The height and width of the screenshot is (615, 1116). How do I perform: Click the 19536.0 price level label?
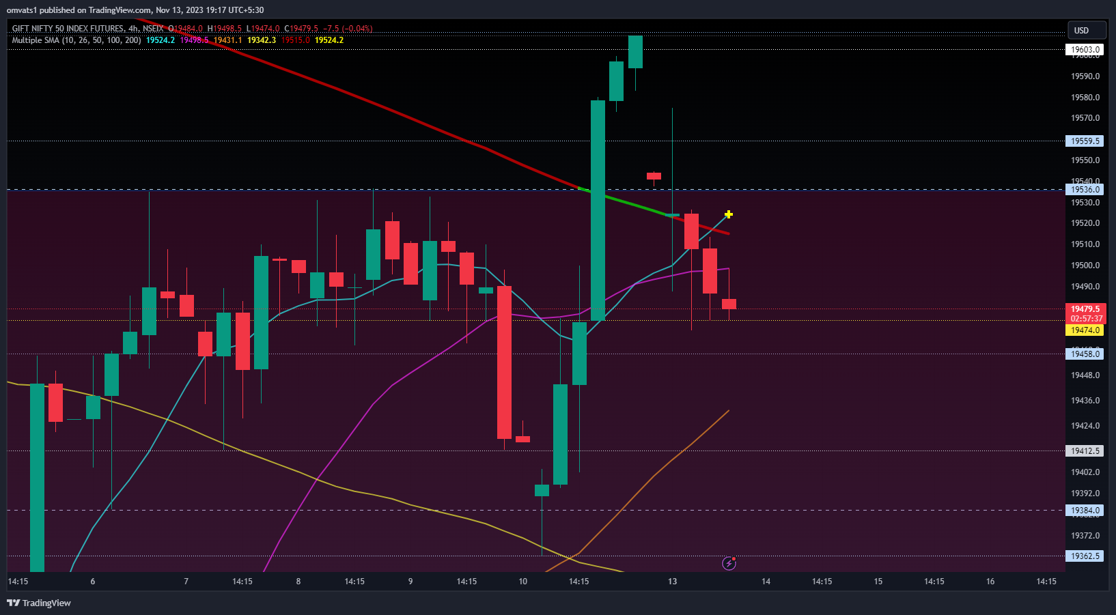tap(1085, 190)
